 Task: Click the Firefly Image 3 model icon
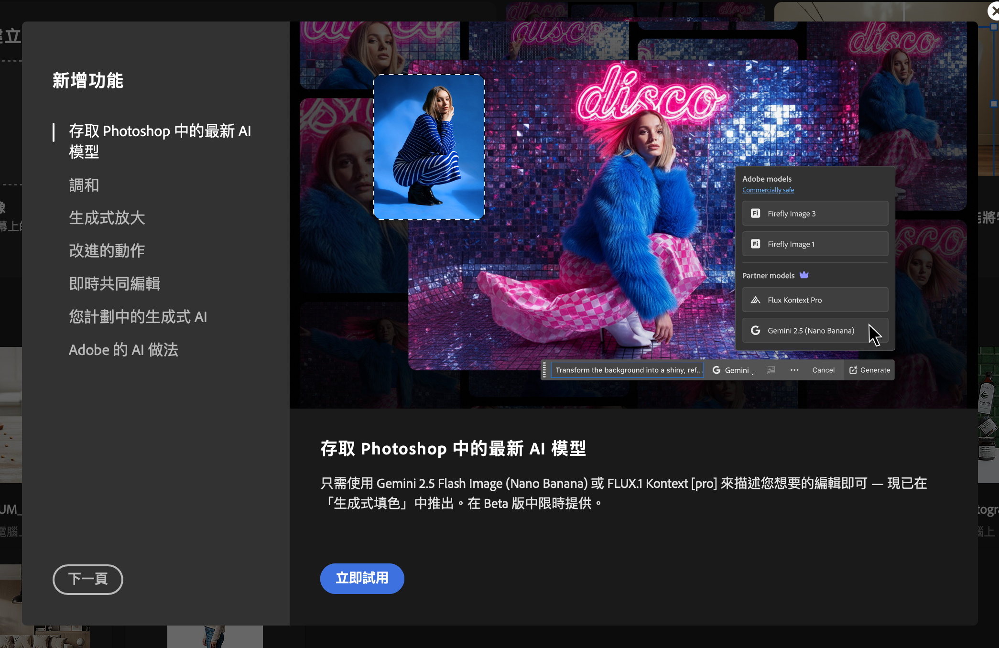coord(755,214)
